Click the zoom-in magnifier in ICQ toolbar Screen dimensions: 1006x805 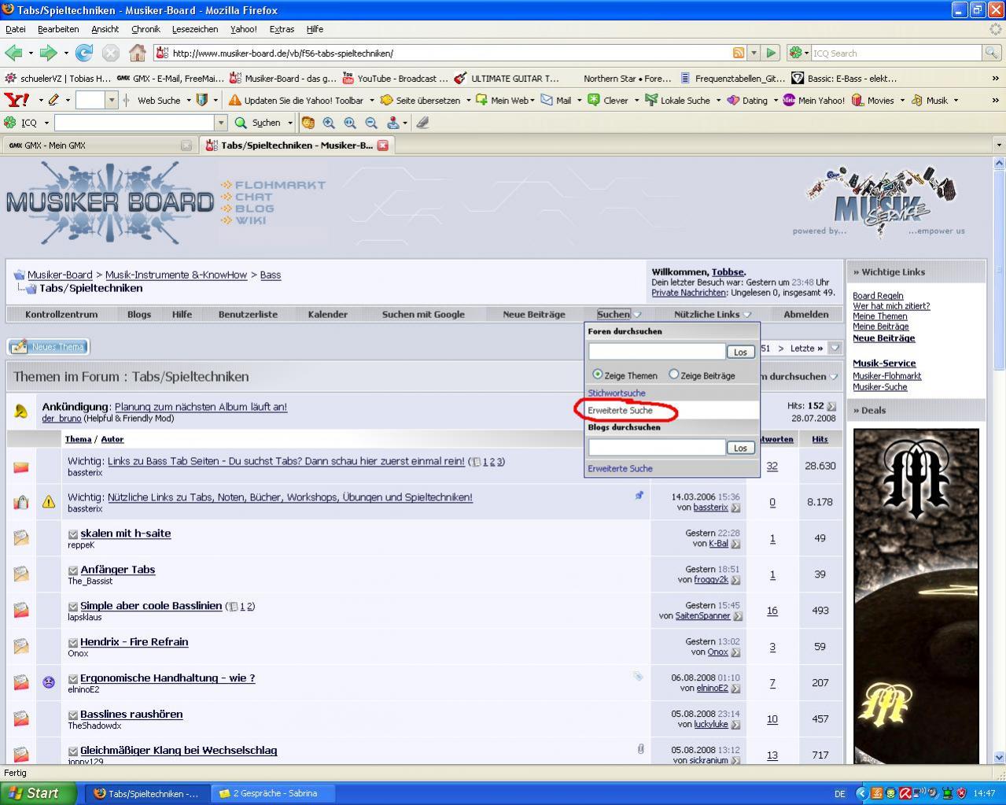tap(329, 123)
